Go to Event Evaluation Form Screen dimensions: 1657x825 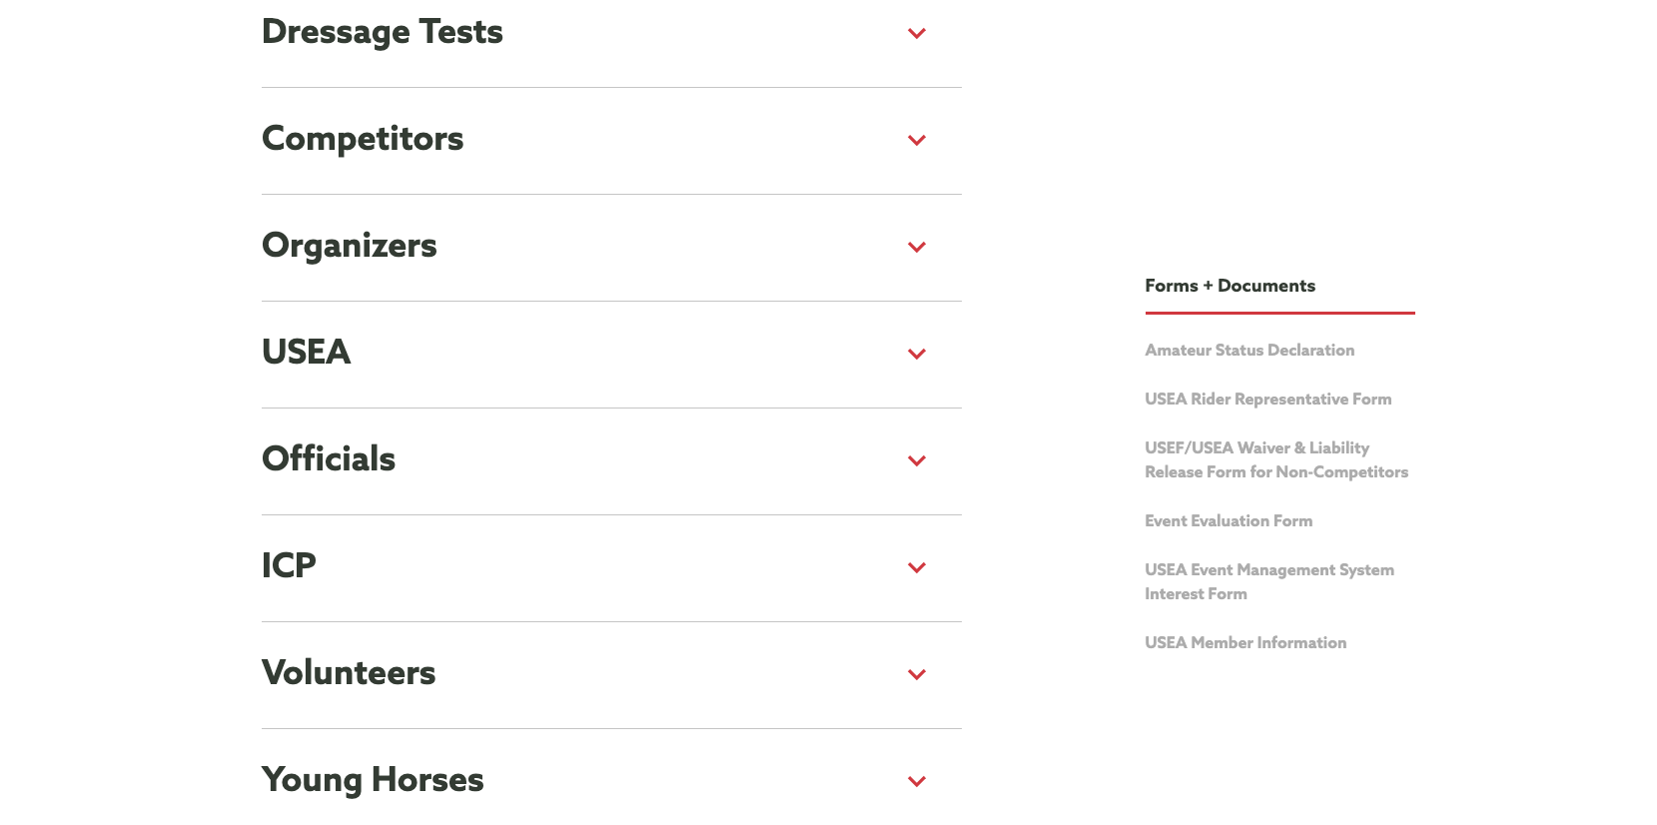point(1229,521)
